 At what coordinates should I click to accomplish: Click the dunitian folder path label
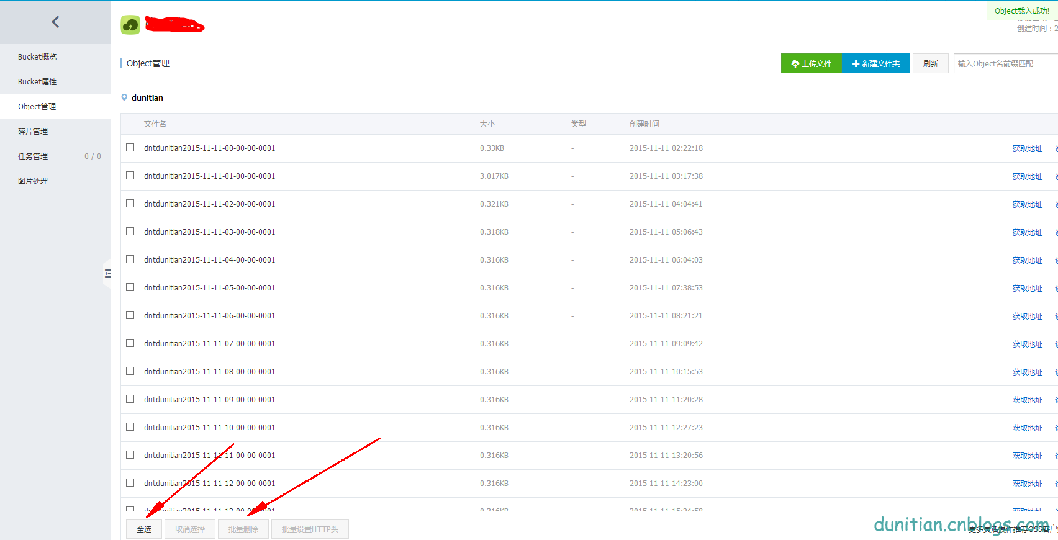click(147, 97)
